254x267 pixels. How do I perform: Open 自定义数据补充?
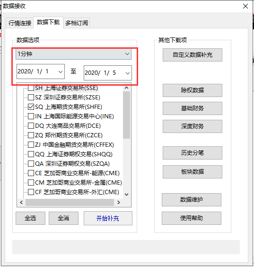tap(193, 55)
